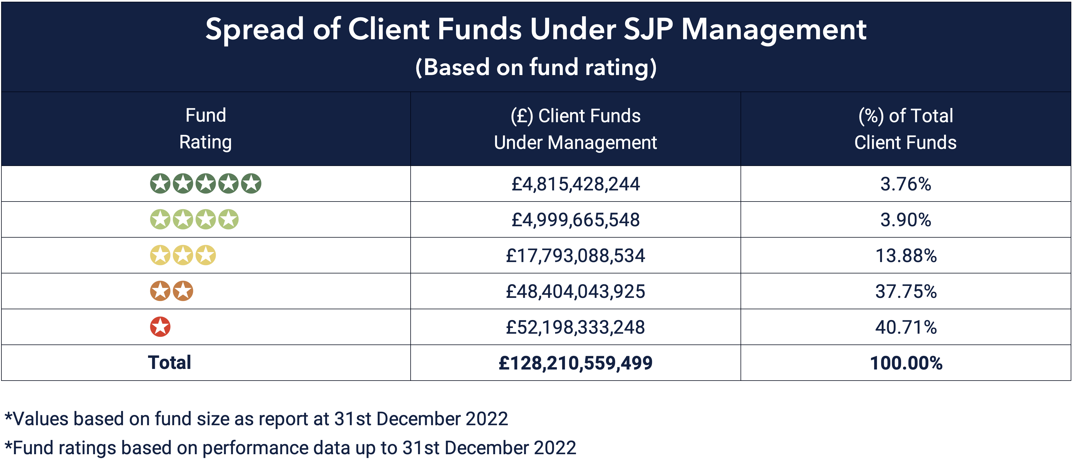1073x465 pixels.
Task: Click the 40.71% value
Action: coord(906,327)
